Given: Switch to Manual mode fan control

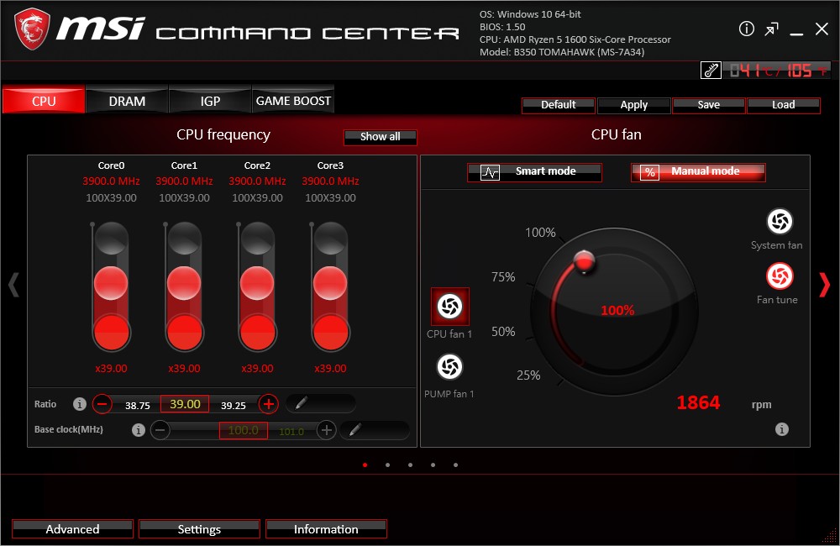Looking at the screenshot, I should pyautogui.click(x=697, y=171).
